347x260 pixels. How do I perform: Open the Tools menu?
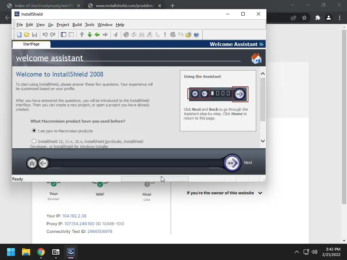tap(89, 25)
